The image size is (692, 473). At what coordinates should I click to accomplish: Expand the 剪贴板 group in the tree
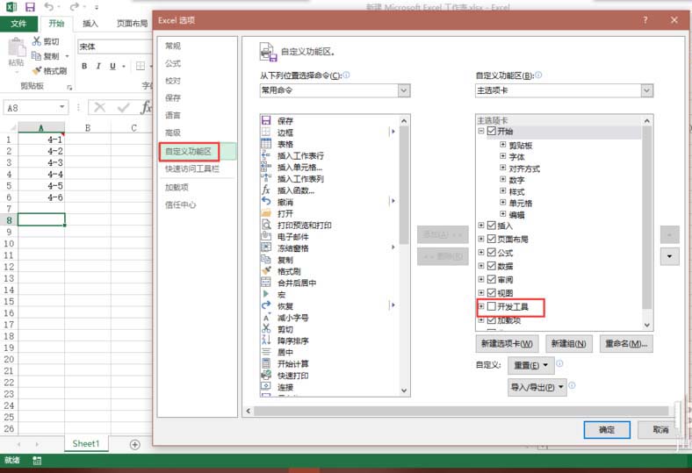point(502,145)
